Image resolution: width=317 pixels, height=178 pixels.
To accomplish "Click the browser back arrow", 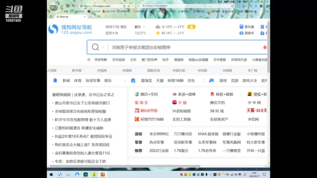I will (x=62, y=6).
